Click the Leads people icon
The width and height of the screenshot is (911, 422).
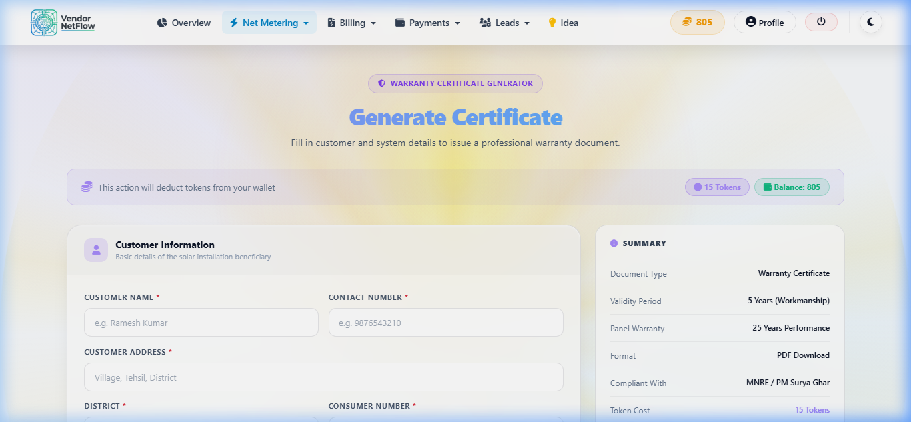click(485, 23)
